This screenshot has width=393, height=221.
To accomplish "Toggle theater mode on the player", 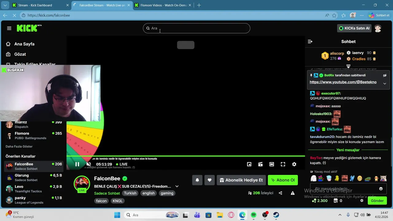I will click(x=272, y=164).
